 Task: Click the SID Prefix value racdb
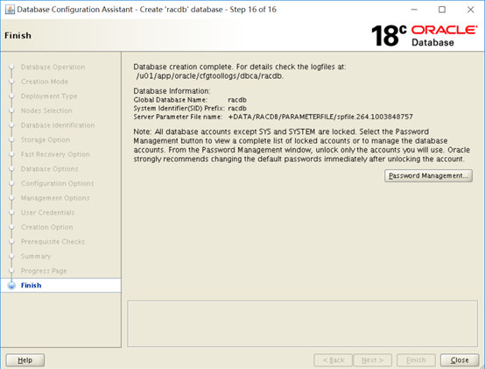237,109
